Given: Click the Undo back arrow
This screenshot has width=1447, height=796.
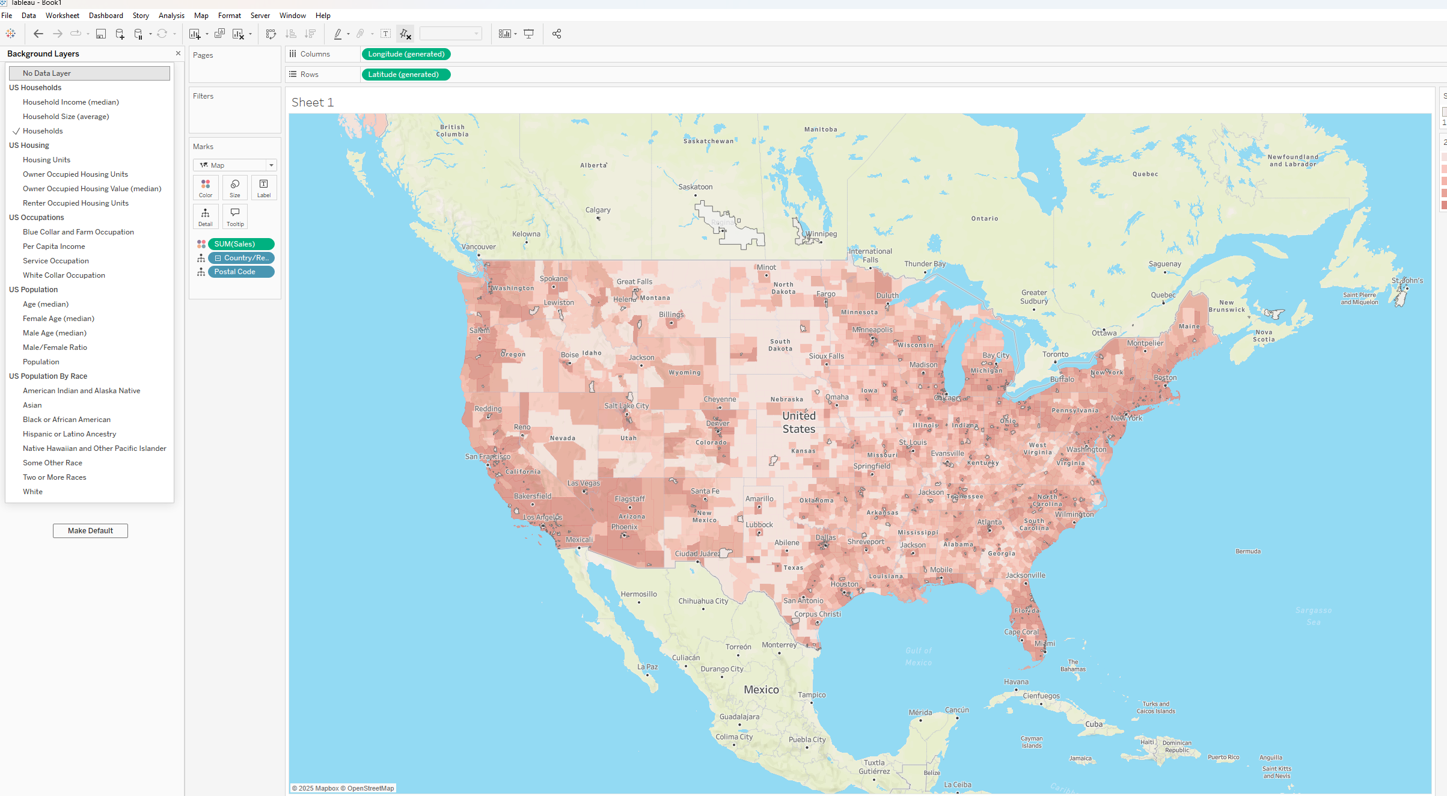Looking at the screenshot, I should click(x=38, y=34).
